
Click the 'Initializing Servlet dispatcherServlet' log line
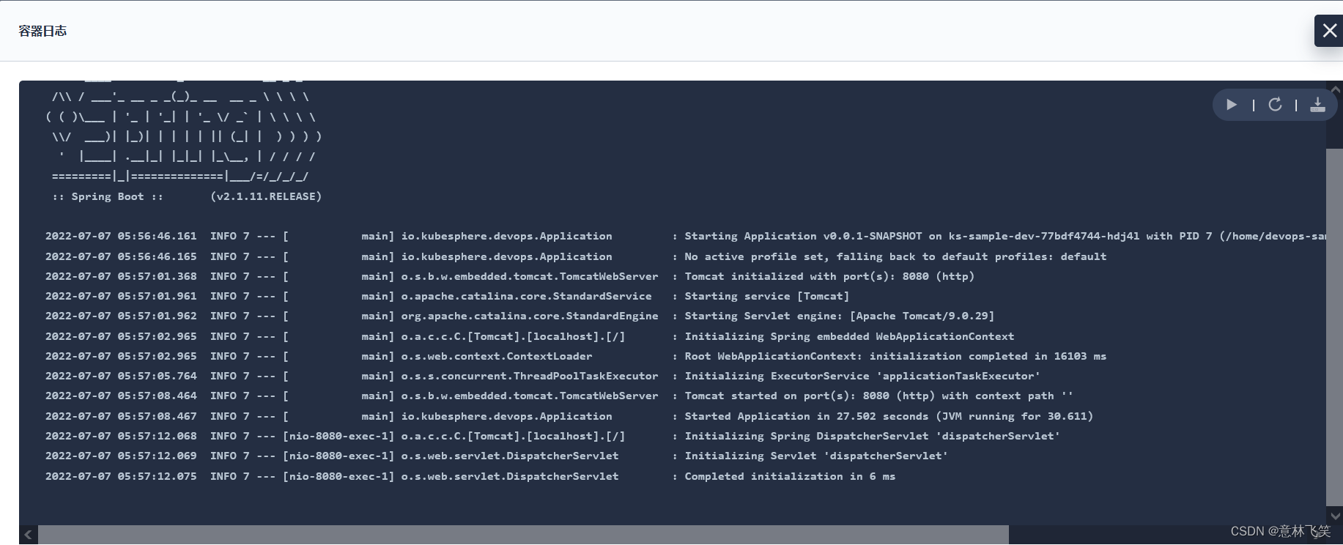[x=497, y=456]
